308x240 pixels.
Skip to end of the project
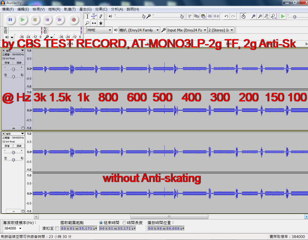pyautogui.click(x=59, y=20)
